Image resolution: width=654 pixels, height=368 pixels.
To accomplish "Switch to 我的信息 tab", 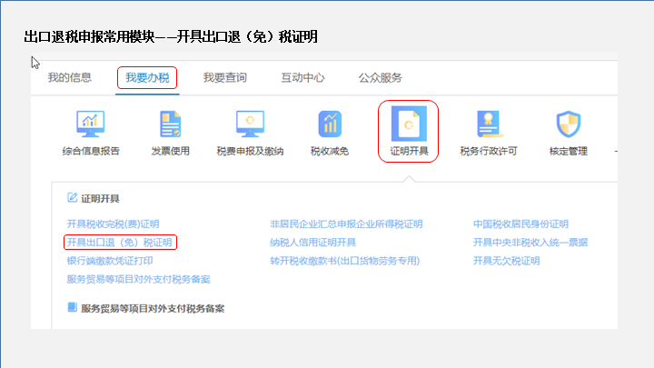I will click(69, 77).
